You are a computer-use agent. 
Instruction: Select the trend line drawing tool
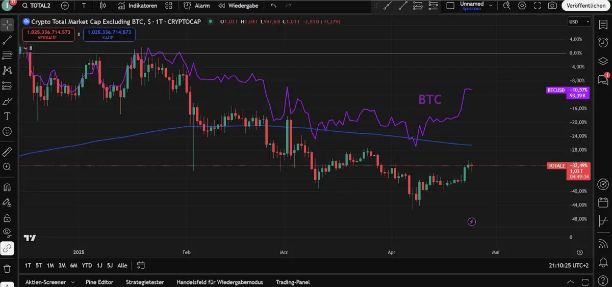(x=7, y=40)
